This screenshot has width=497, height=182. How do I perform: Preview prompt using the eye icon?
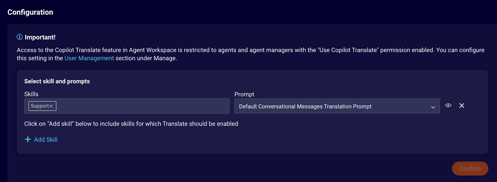pyautogui.click(x=448, y=105)
